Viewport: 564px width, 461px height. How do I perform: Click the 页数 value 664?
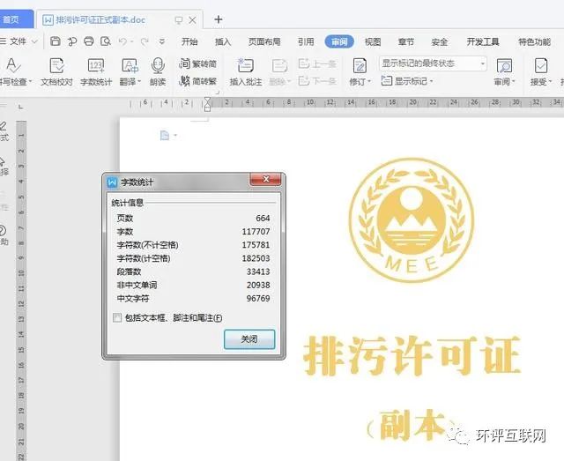[x=263, y=218]
